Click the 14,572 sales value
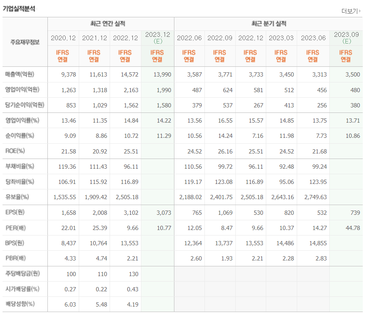Viewport: 367px width, 315px height. tap(130, 74)
